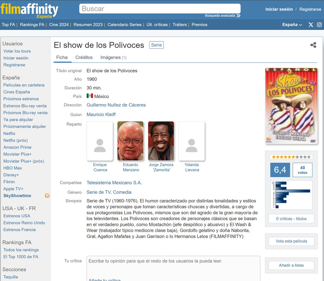Click the Iniciar sesión link in the header
This screenshot has width=324, height=281.
[279, 9]
